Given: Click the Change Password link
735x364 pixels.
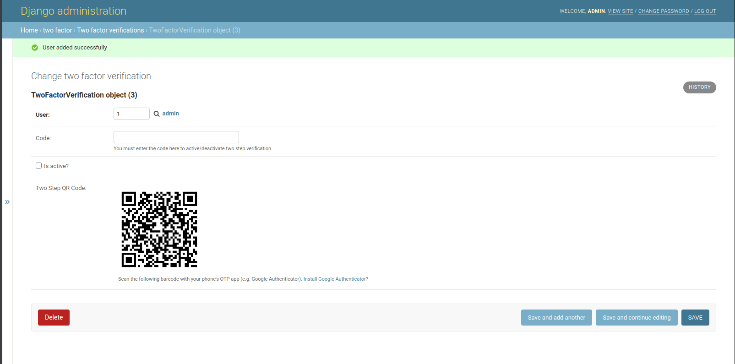Looking at the screenshot, I should 664,11.
